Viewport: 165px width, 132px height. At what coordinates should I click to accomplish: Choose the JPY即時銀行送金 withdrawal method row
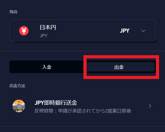pos(82,106)
